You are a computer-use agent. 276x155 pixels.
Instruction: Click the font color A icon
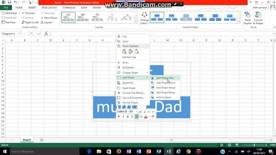pos(146,117)
